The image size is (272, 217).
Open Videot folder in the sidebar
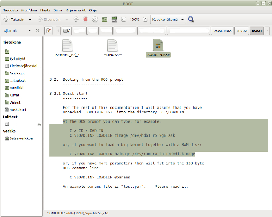click(13, 103)
